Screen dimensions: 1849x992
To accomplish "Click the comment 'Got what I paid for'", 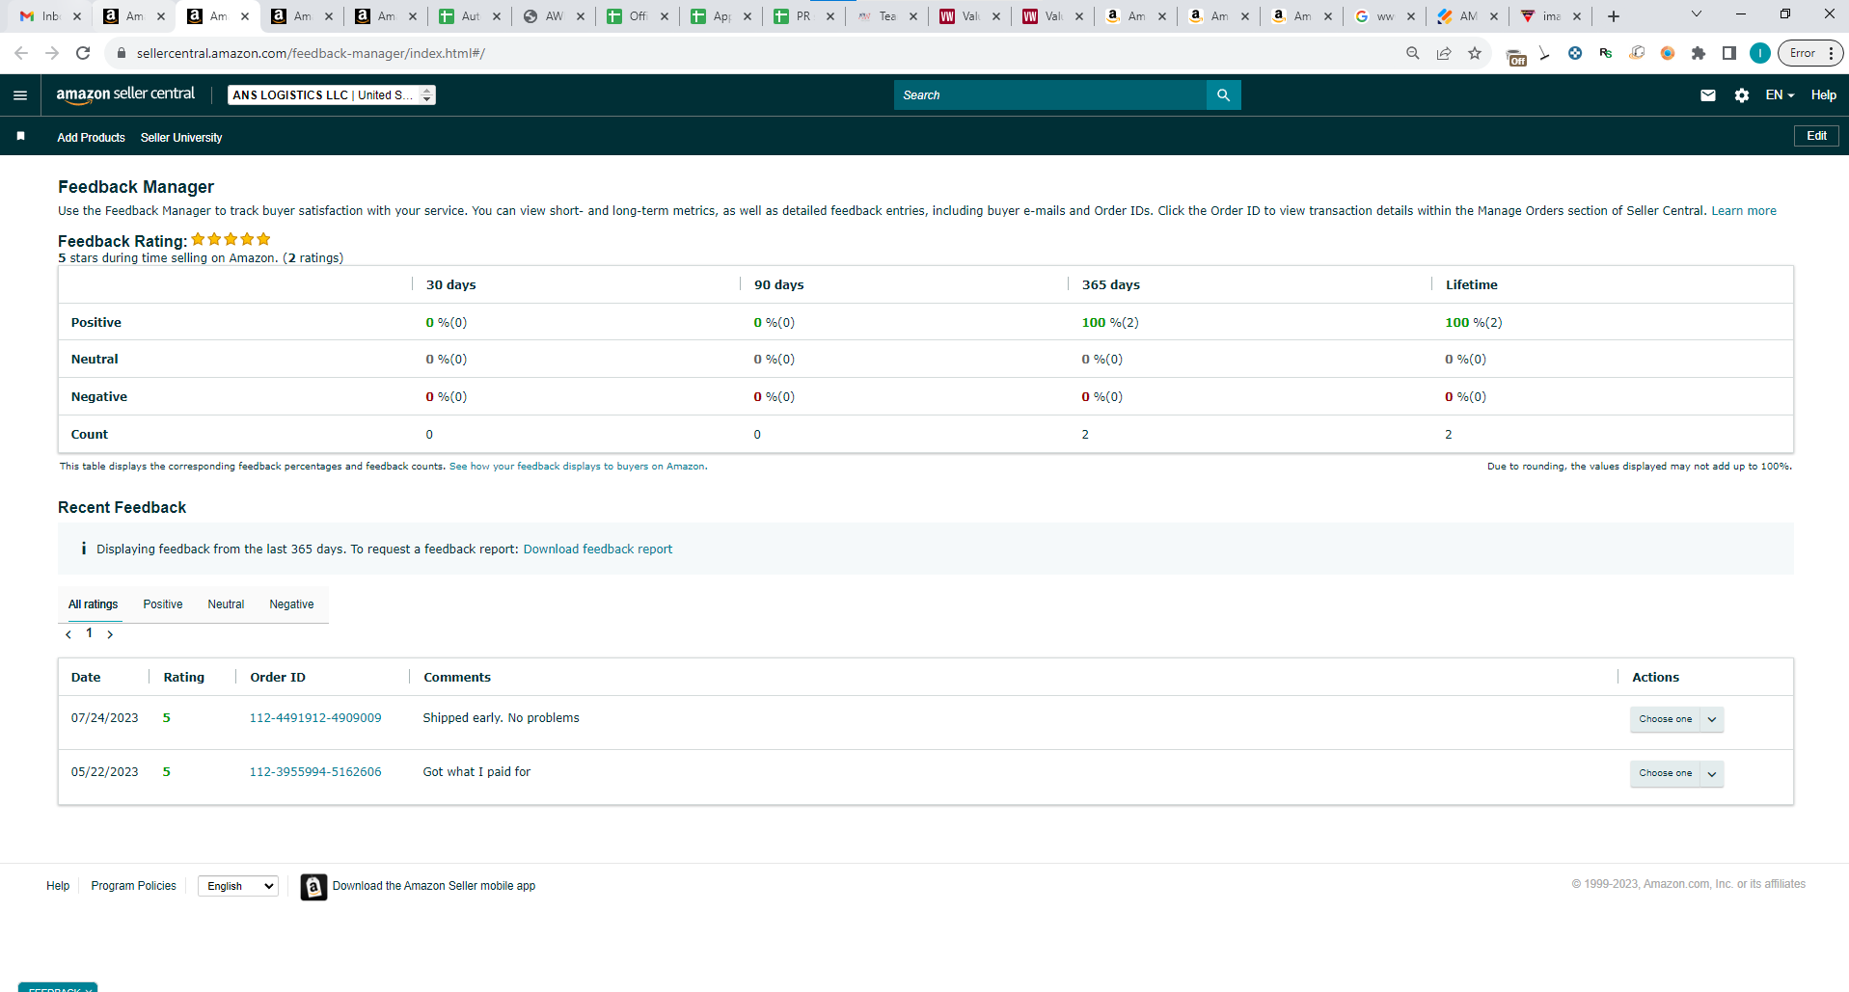I will (476, 772).
